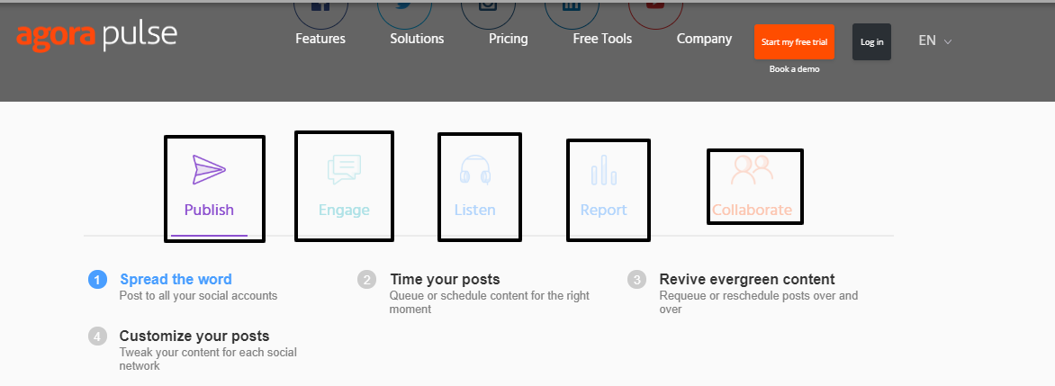Open the Listen headphones icon
The image size is (1055, 386).
[475, 169]
